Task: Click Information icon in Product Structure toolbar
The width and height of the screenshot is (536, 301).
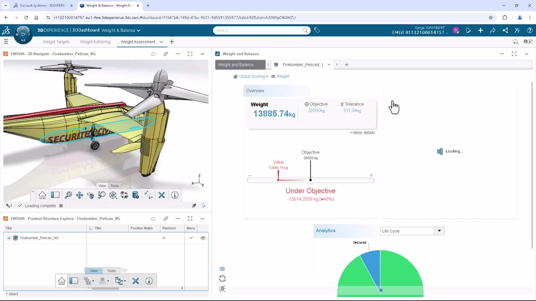Action: click(149, 281)
